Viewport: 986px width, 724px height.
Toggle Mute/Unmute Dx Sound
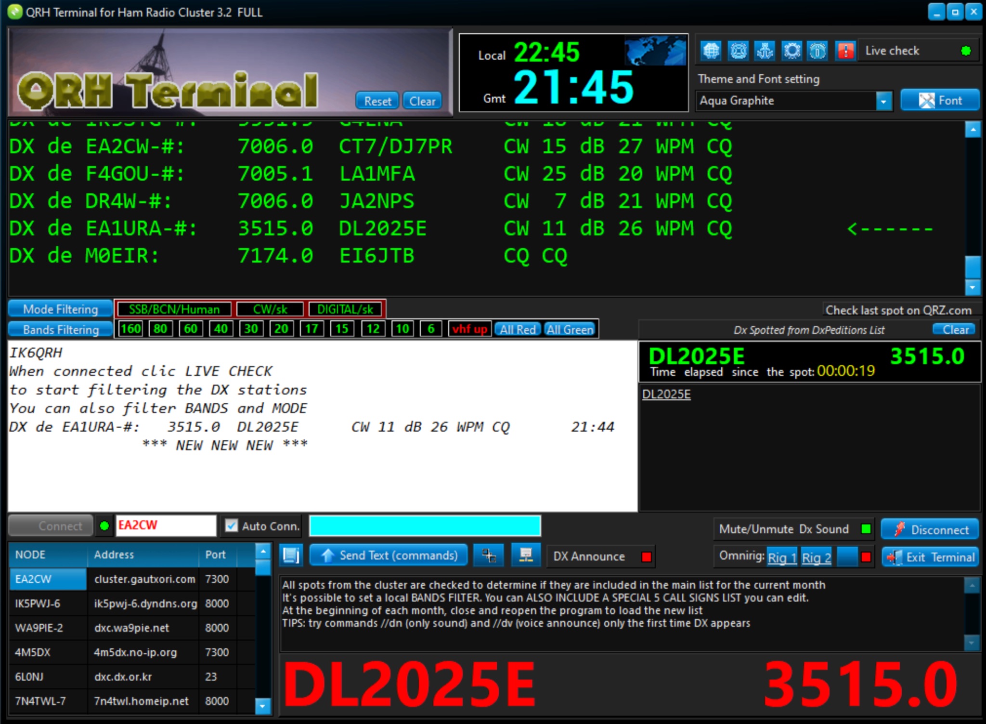[865, 528]
